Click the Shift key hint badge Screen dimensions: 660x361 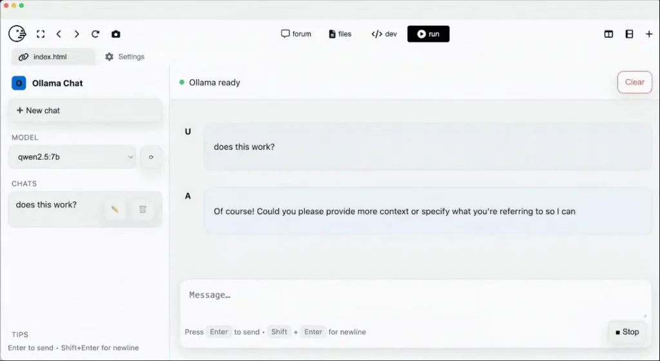279,332
